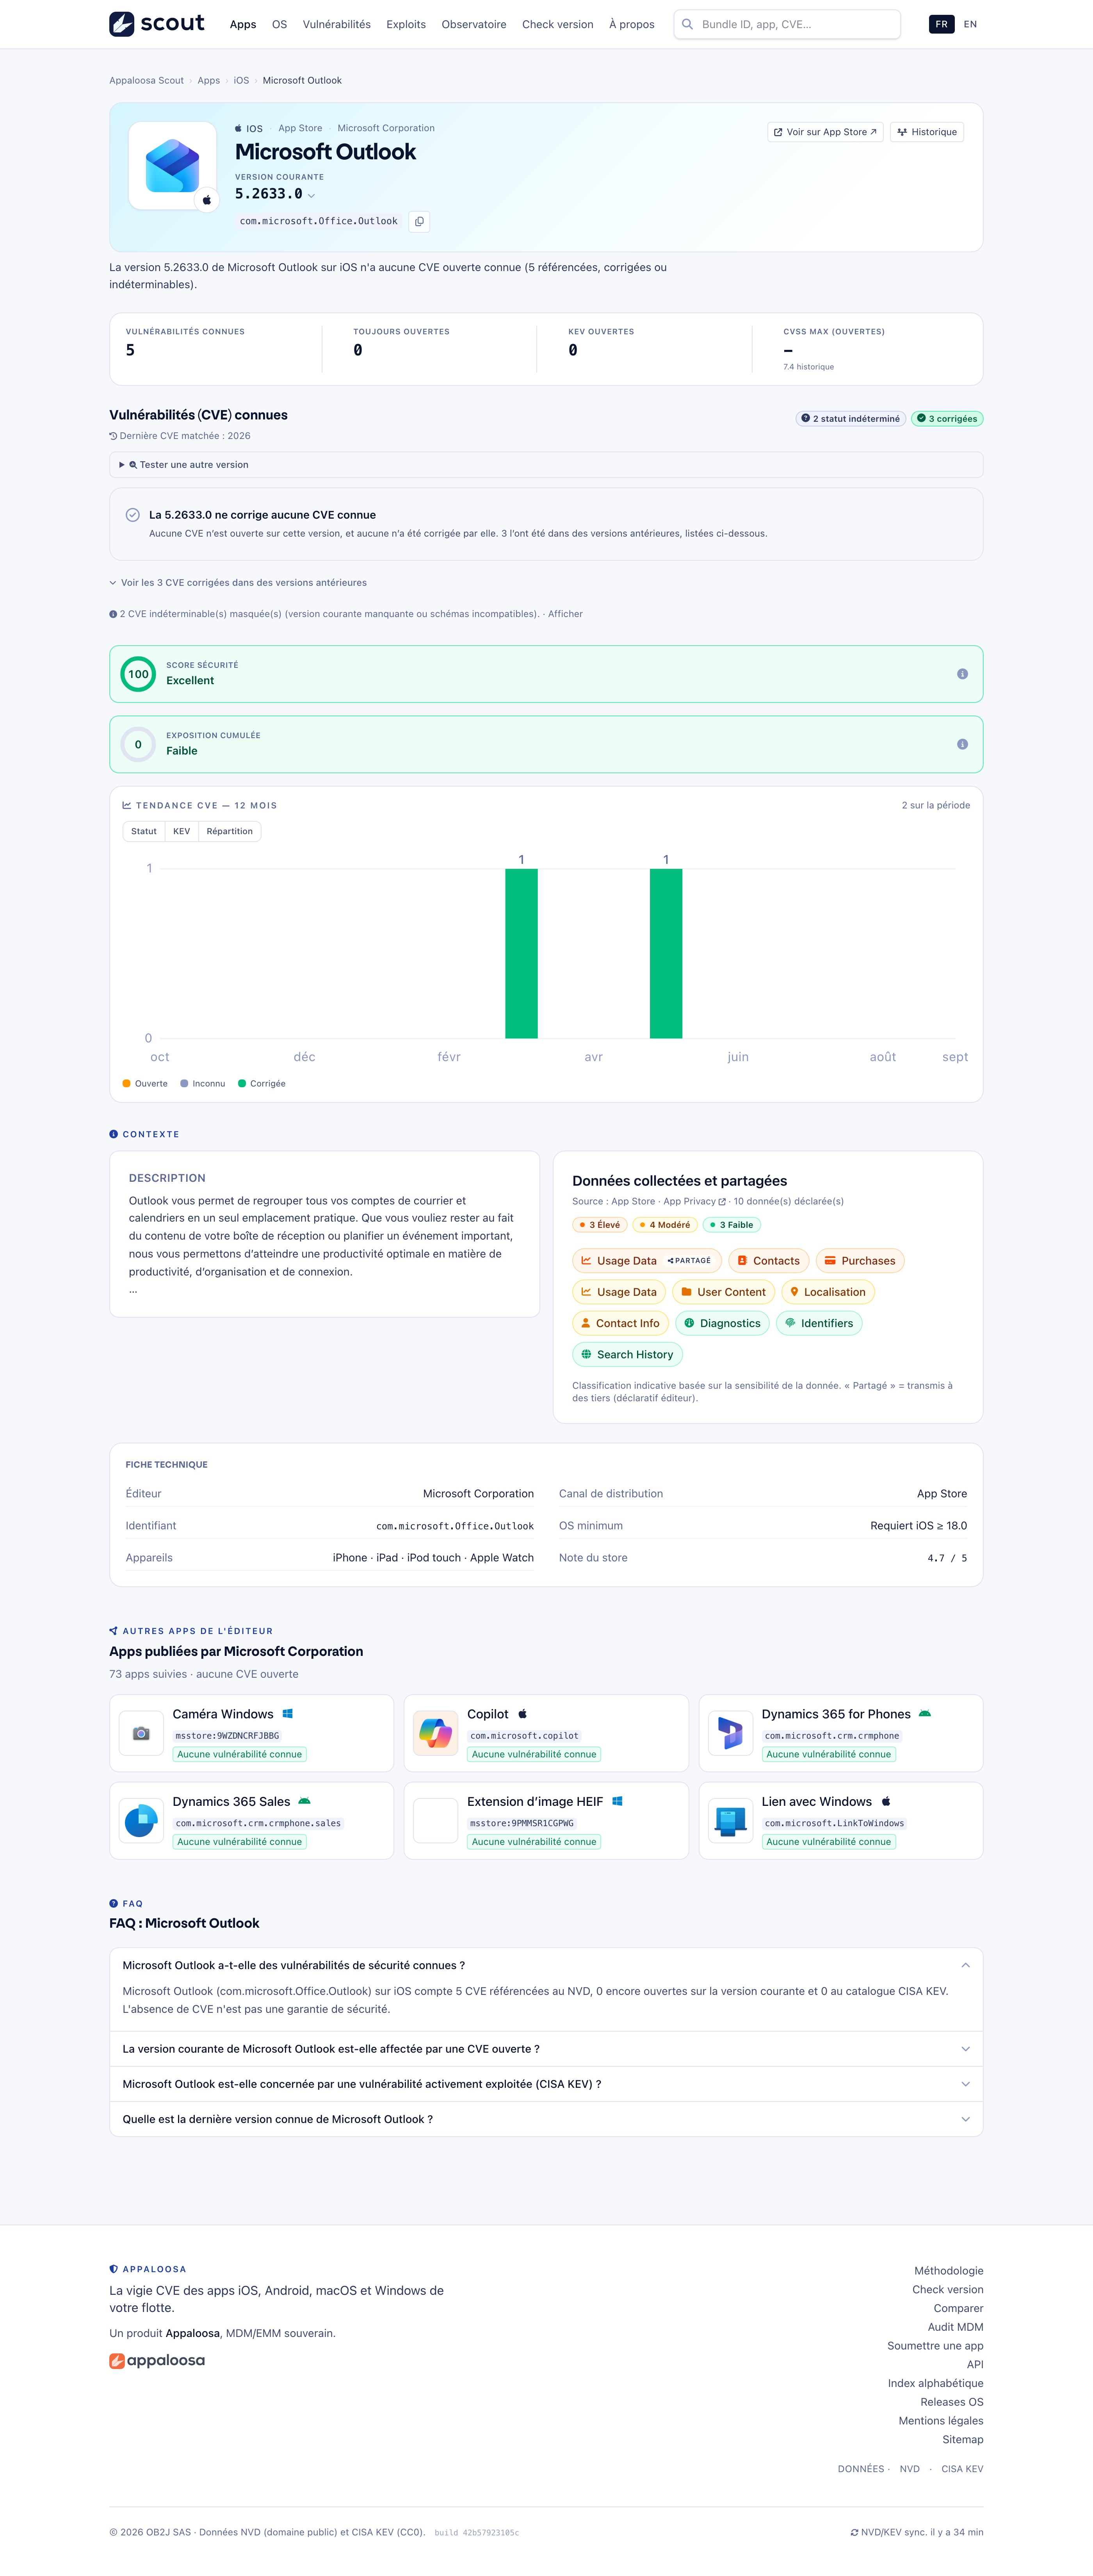Open the Vulnérabilités menu item

(x=337, y=24)
